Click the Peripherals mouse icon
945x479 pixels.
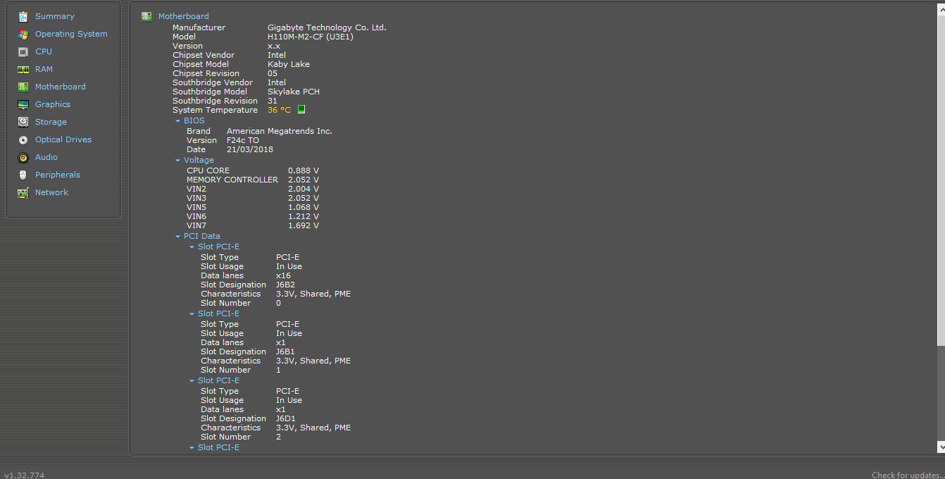click(x=23, y=175)
